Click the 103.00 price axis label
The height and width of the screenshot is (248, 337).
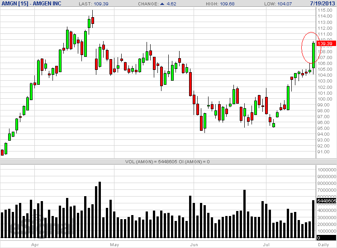(x=325, y=81)
